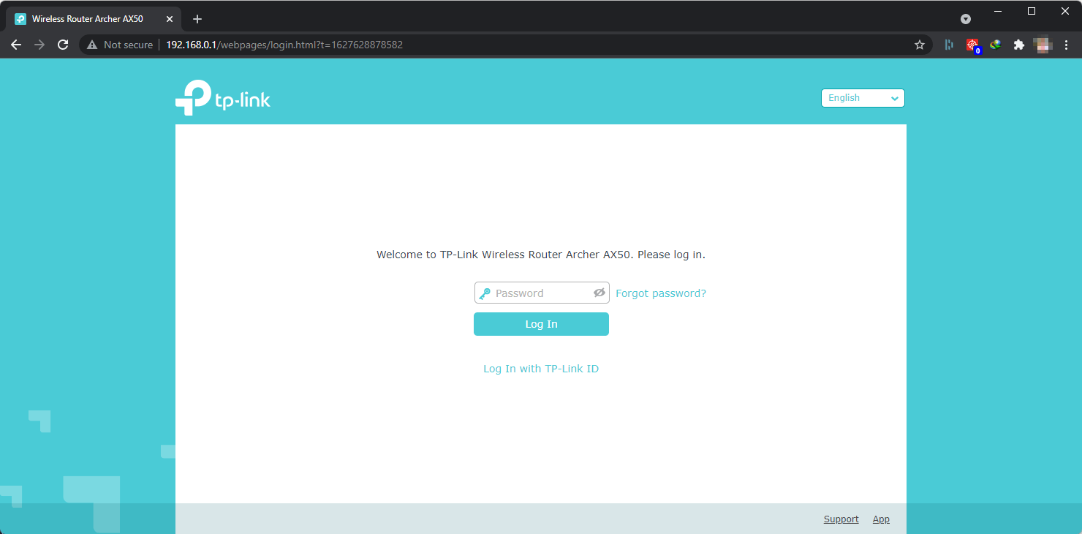Click the Log In button
Screen dimensions: 1082x534
click(x=541, y=324)
